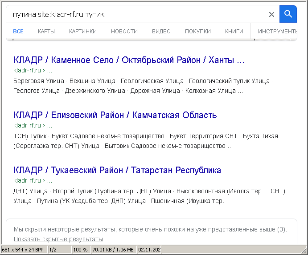Screen dimensions: 308x255
Task: Click Показать скрытые результаты link
Action: pyautogui.click(x=58, y=239)
